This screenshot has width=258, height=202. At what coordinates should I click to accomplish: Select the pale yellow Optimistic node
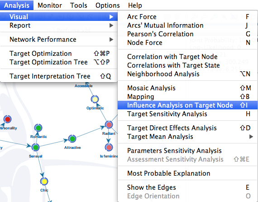tap(95, 99)
